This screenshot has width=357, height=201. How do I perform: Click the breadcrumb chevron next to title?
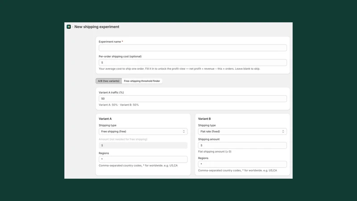[73, 27]
